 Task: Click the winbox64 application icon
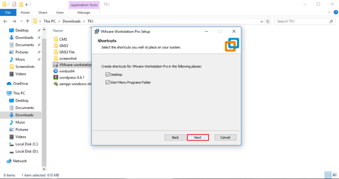tap(56, 71)
